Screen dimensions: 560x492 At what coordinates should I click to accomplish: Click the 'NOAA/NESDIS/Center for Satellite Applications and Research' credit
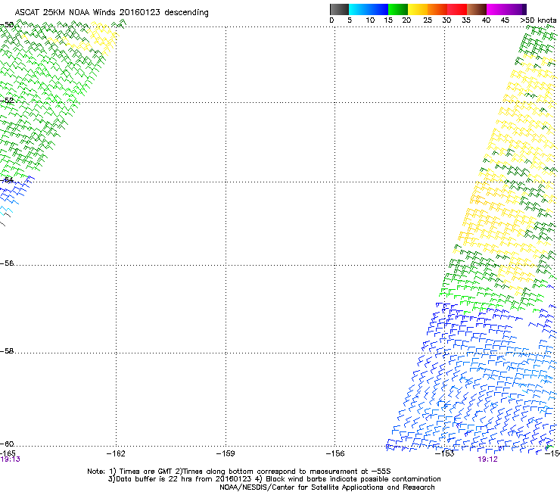click(x=327, y=487)
